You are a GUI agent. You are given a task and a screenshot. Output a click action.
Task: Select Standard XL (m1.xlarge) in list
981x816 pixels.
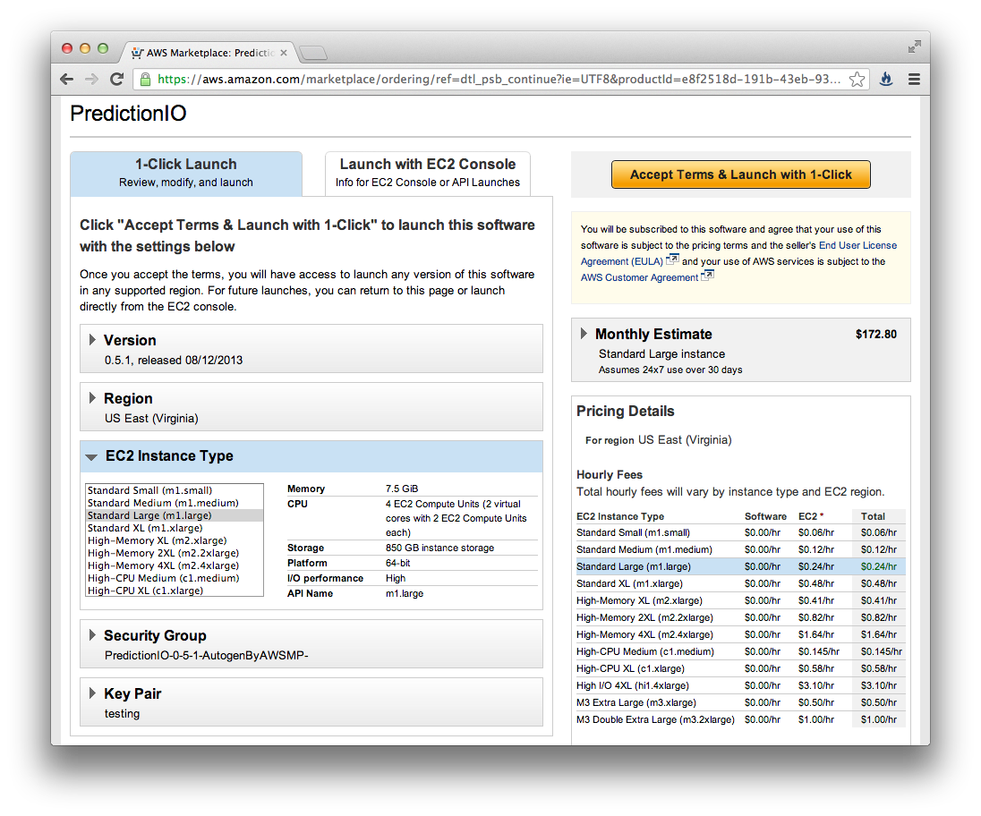coord(174,528)
